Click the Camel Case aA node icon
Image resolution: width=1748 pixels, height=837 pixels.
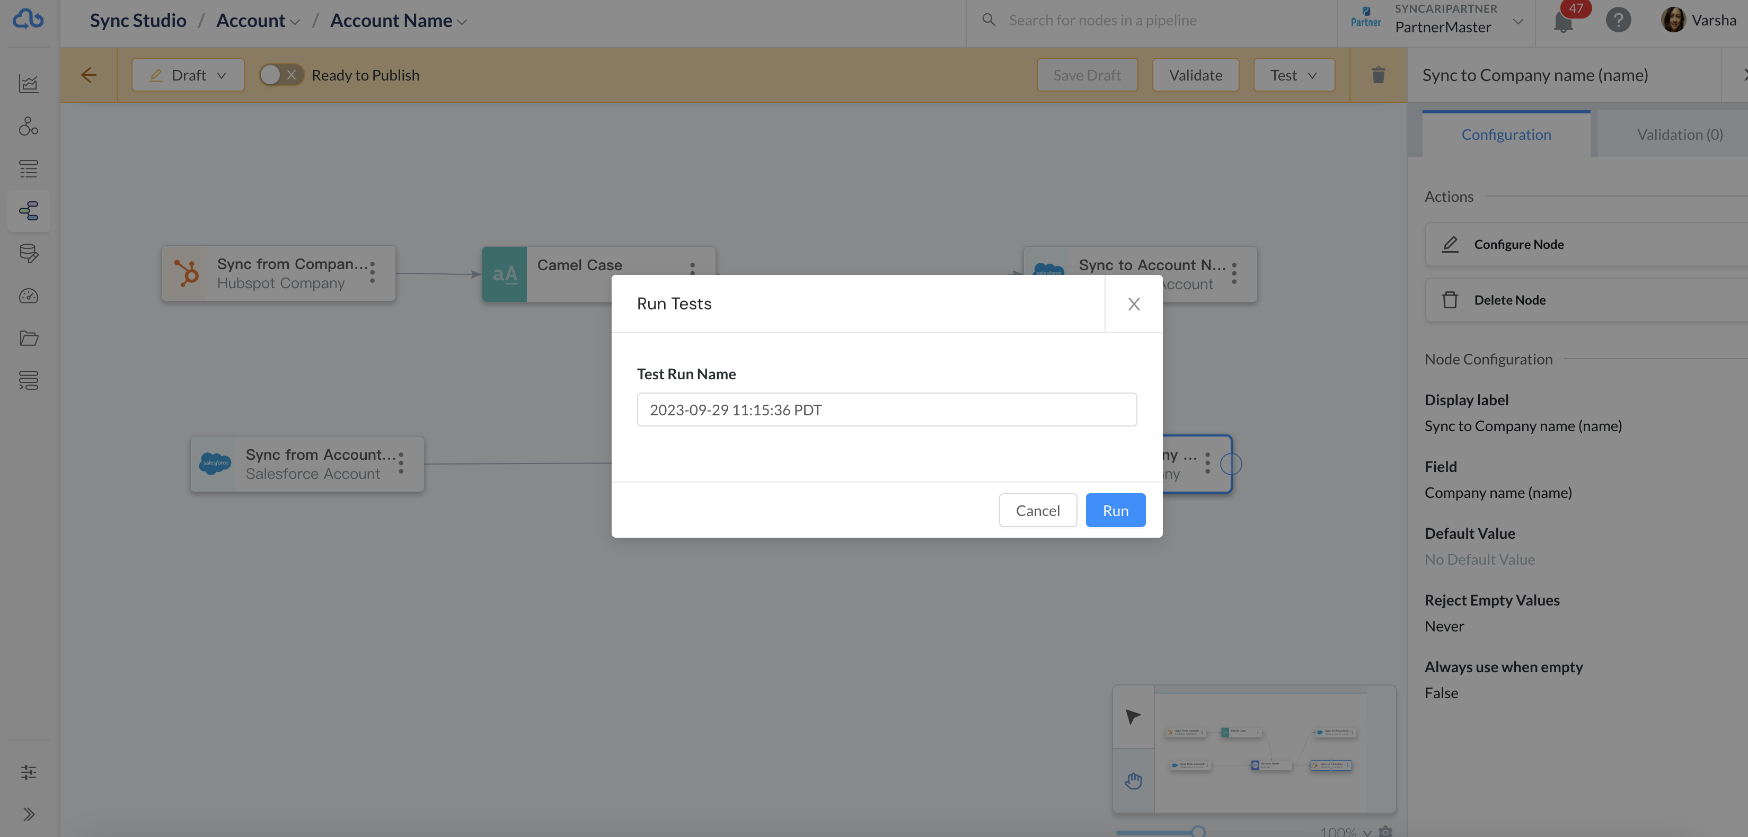pos(504,274)
